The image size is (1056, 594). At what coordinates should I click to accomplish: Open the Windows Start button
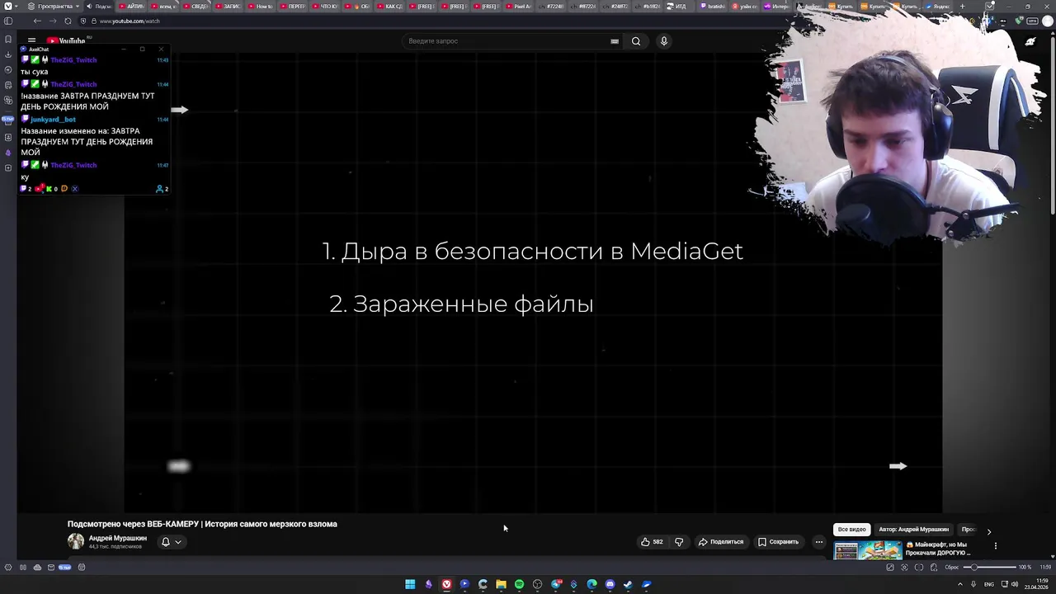click(x=410, y=584)
